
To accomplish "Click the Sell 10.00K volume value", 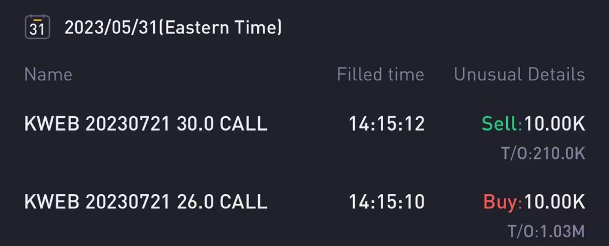I will click(554, 124).
